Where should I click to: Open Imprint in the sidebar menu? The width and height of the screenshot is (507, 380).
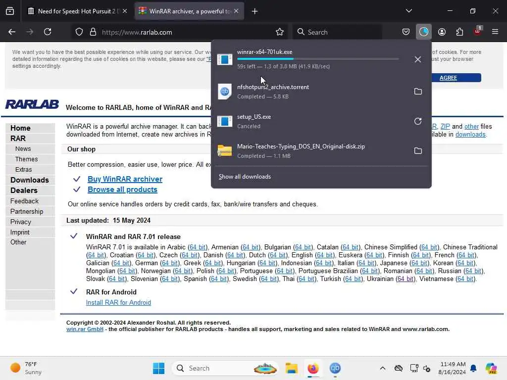(x=20, y=233)
